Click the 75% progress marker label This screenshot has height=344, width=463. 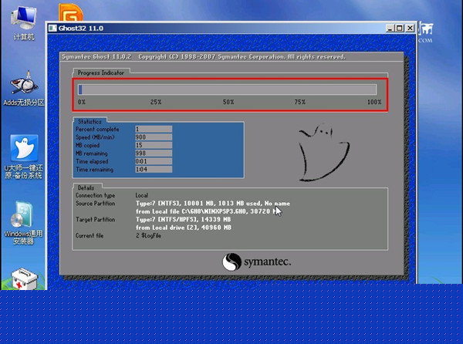(x=299, y=102)
